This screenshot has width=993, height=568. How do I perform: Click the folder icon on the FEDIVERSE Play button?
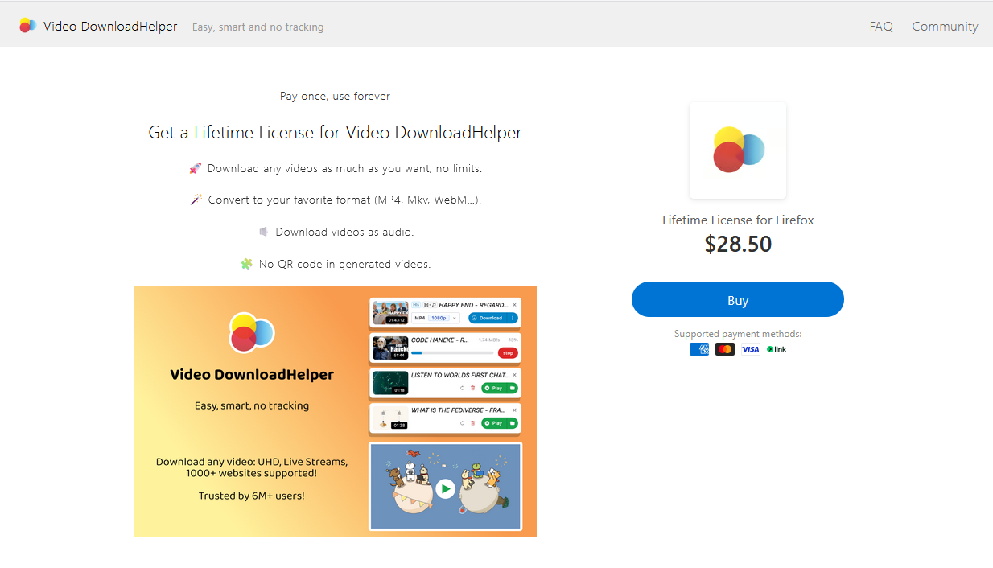click(x=513, y=423)
